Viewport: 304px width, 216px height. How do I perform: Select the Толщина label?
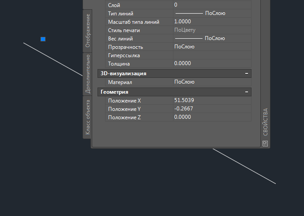(x=119, y=64)
